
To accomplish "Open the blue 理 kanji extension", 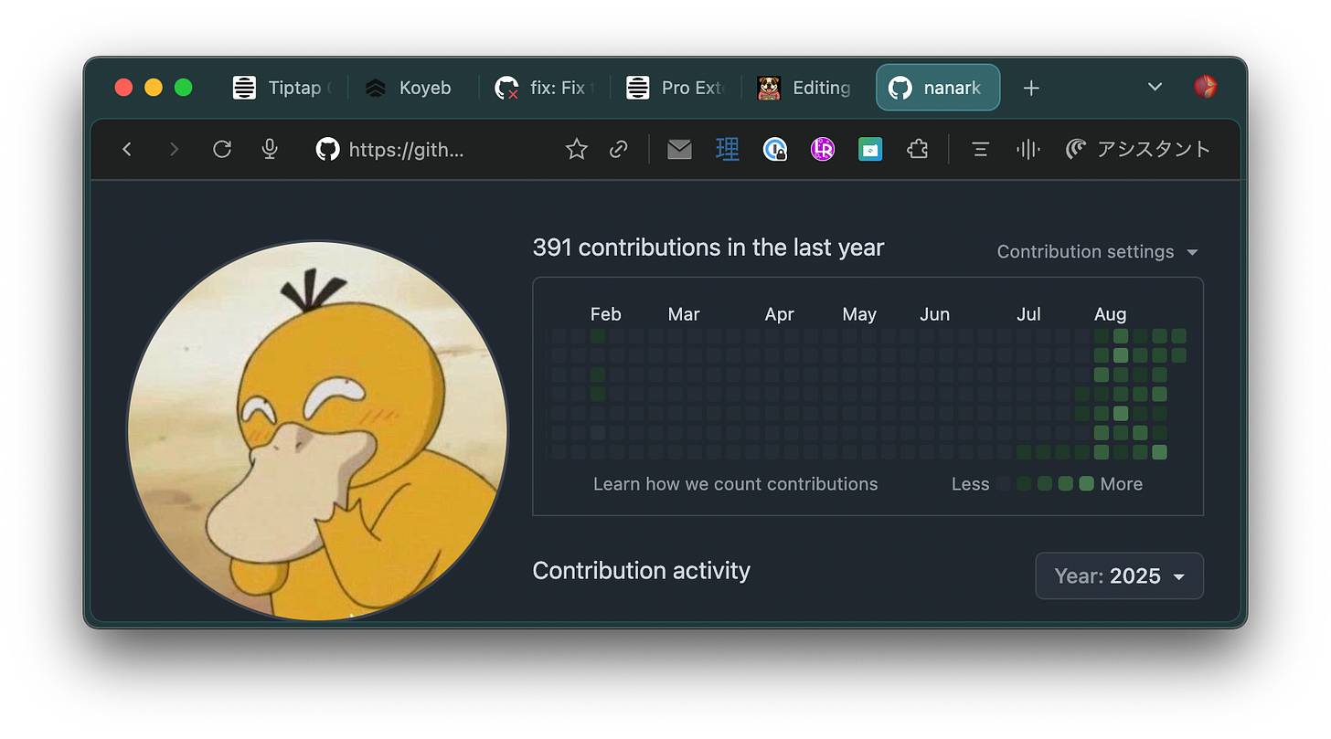I will coord(728,149).
